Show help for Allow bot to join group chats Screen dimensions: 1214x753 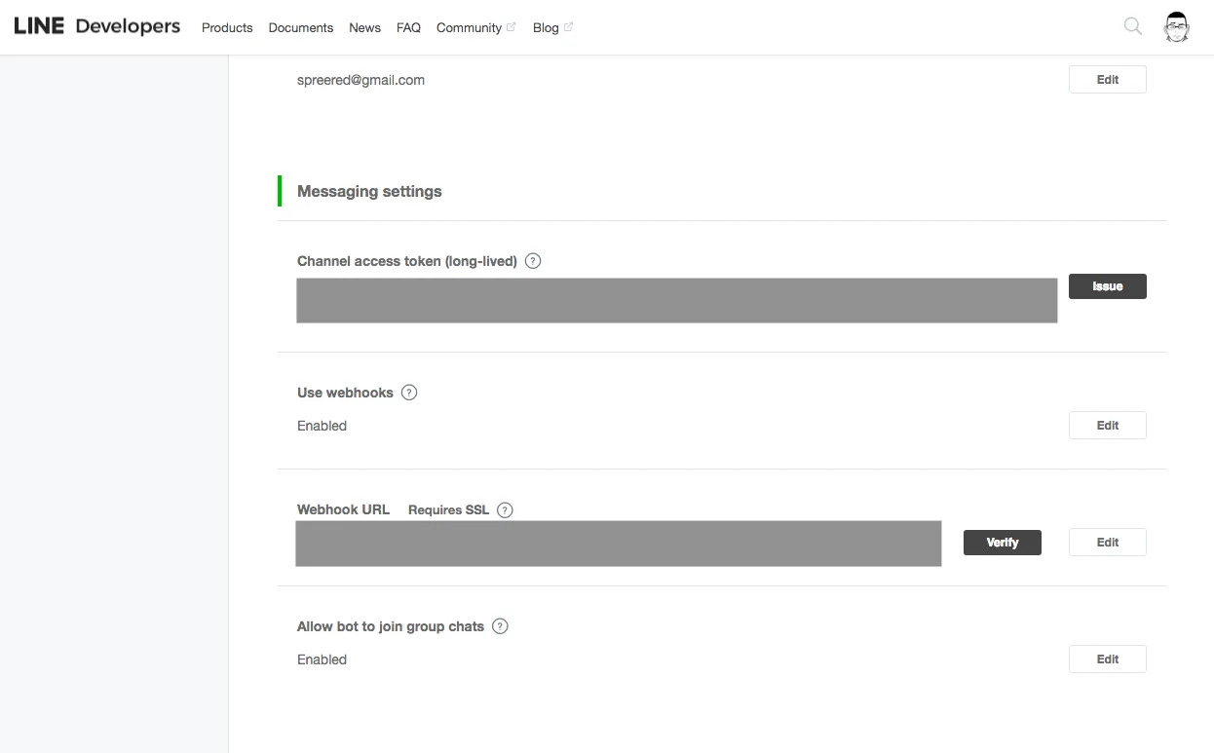[x=500, y=626]
